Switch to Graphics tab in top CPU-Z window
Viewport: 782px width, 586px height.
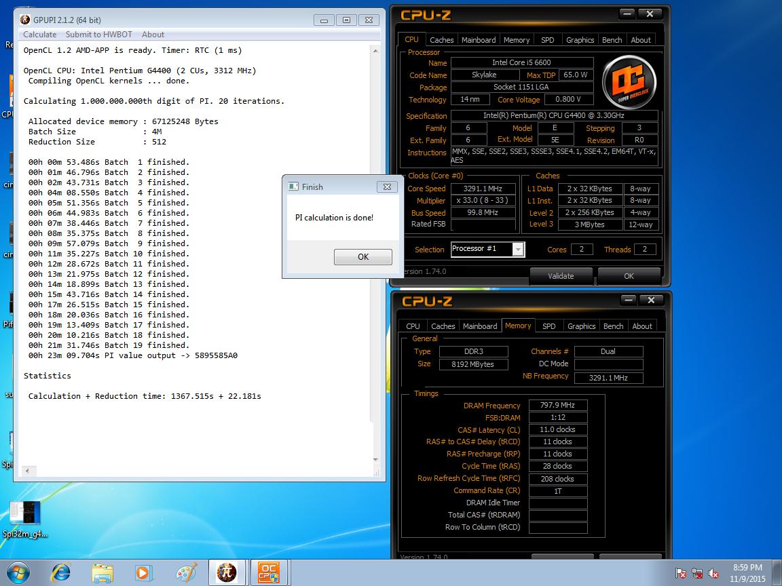[580, 40]
